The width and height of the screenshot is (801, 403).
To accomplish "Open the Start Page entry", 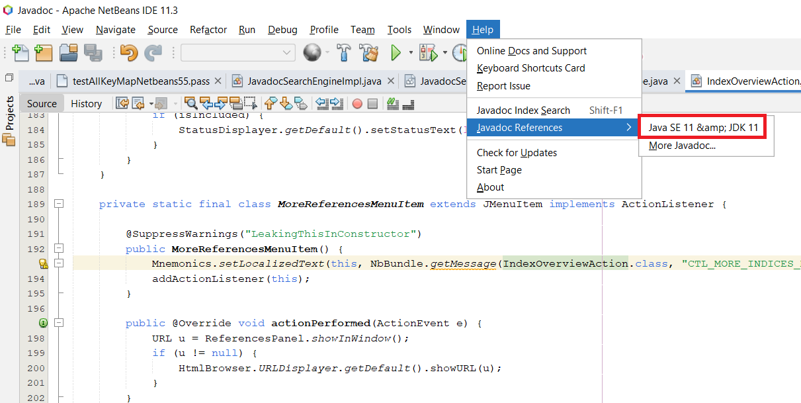I will [554, 170].
